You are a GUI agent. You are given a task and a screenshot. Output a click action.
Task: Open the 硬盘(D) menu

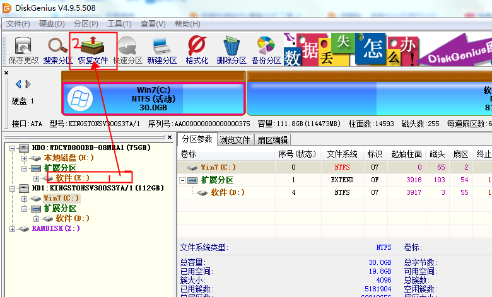pos(52,24)
